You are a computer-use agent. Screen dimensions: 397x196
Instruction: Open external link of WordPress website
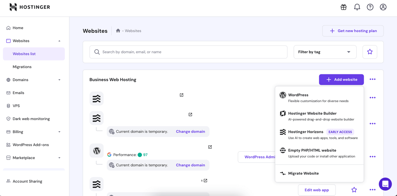210,147
